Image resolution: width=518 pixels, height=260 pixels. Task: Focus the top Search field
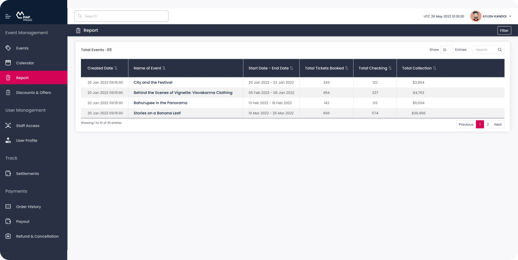click(121, 16)
